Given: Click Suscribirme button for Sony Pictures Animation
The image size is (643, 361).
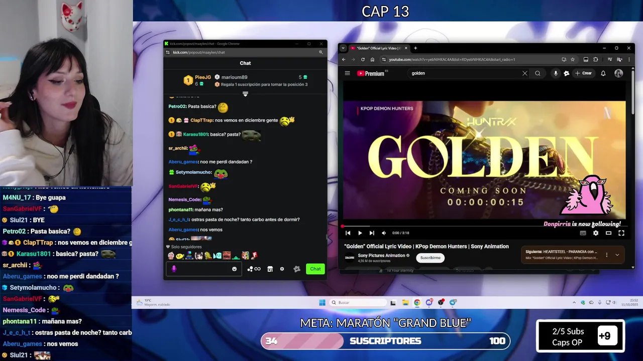Looking at the screenshot, I should tap(430, 258).
